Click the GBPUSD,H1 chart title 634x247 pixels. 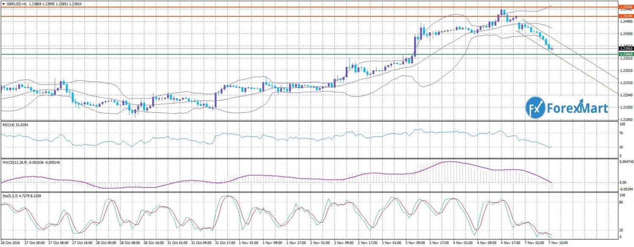(16, 3)
